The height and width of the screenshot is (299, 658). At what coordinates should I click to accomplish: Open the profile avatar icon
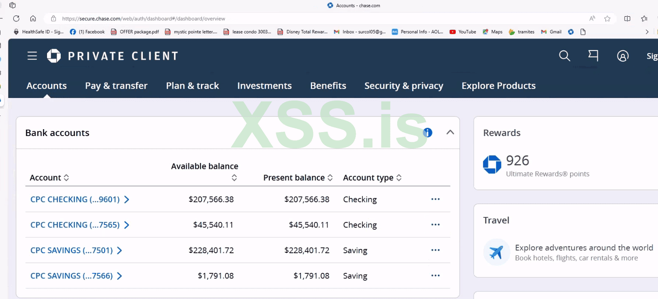[623, 56]
